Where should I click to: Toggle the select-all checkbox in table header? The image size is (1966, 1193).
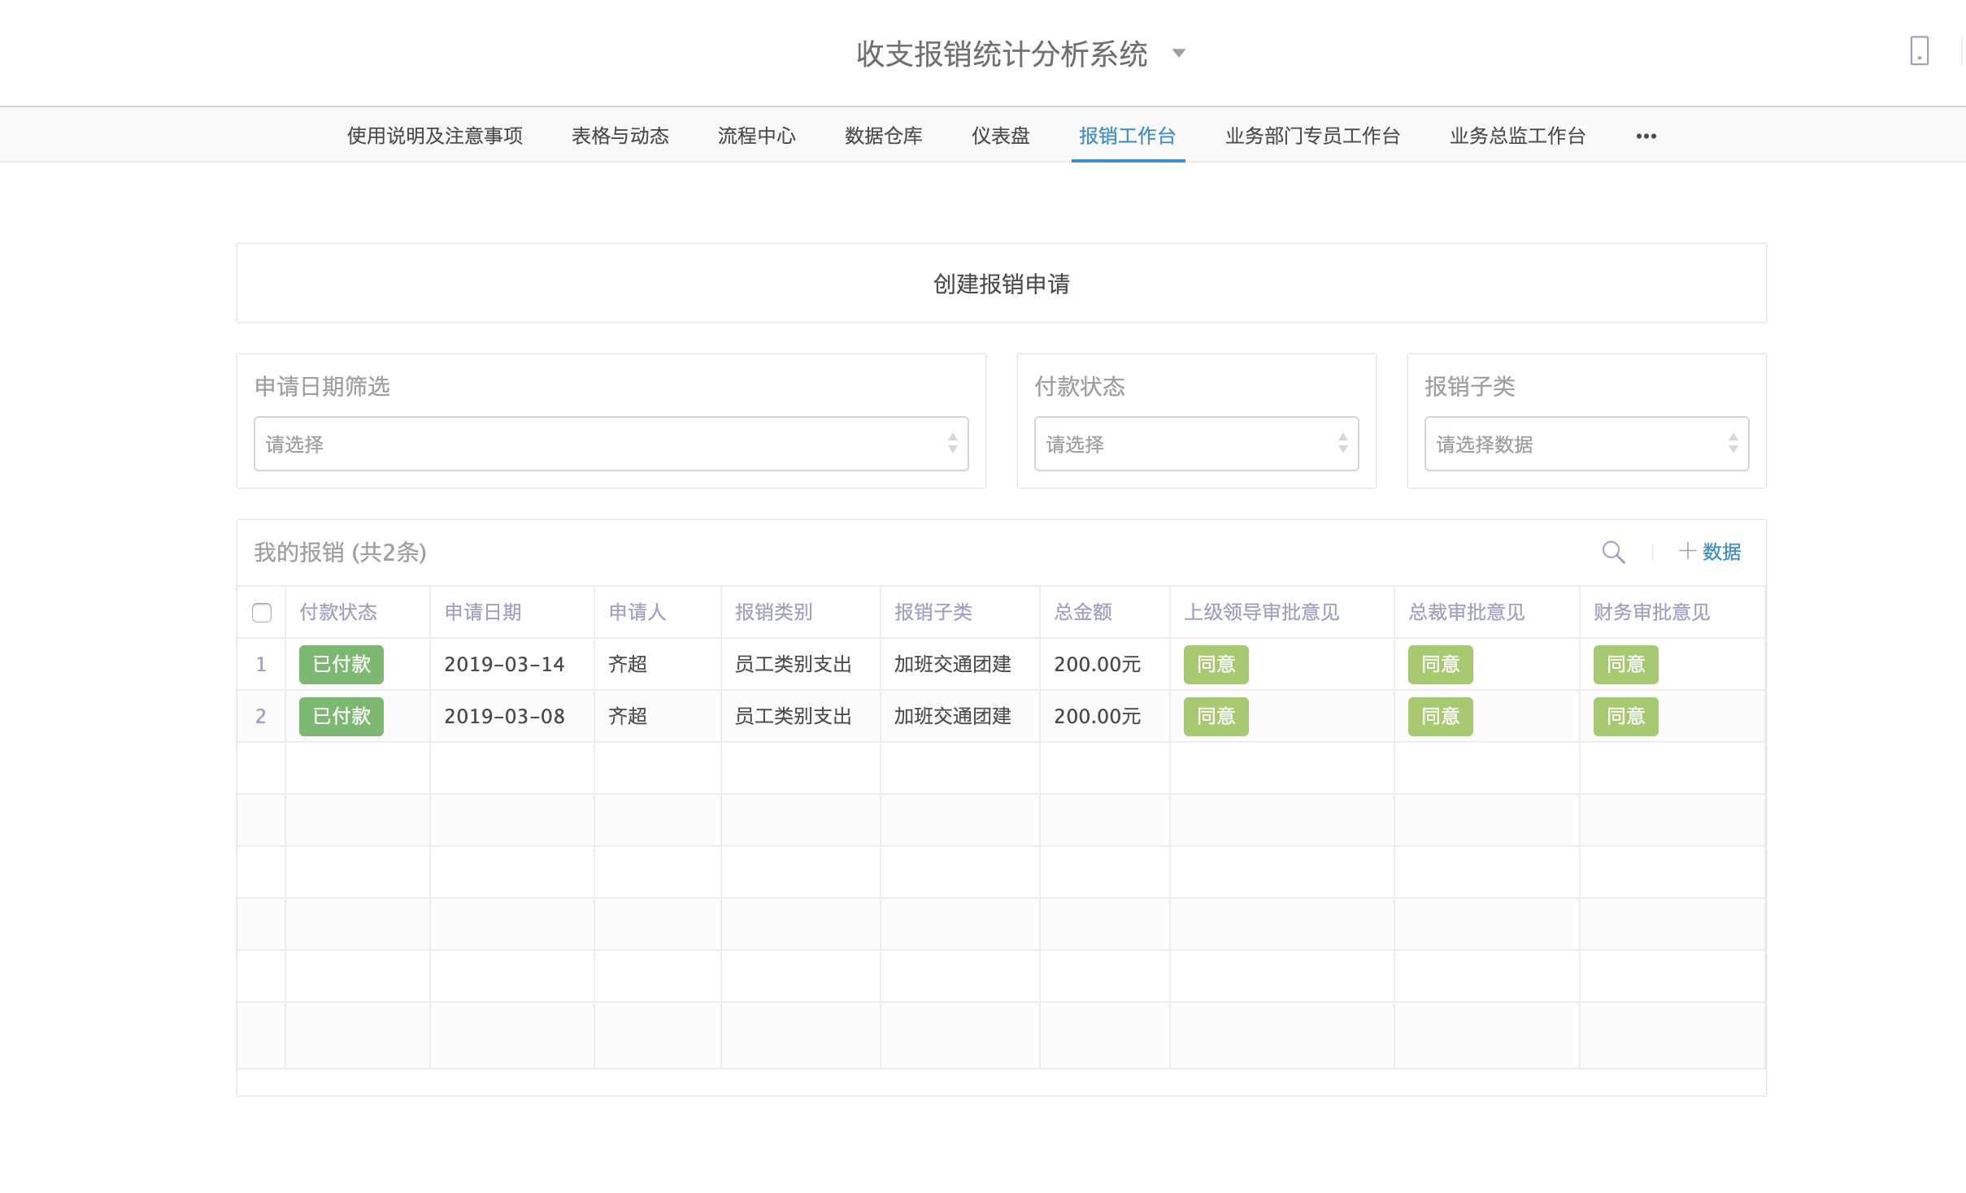coord(262,613)
